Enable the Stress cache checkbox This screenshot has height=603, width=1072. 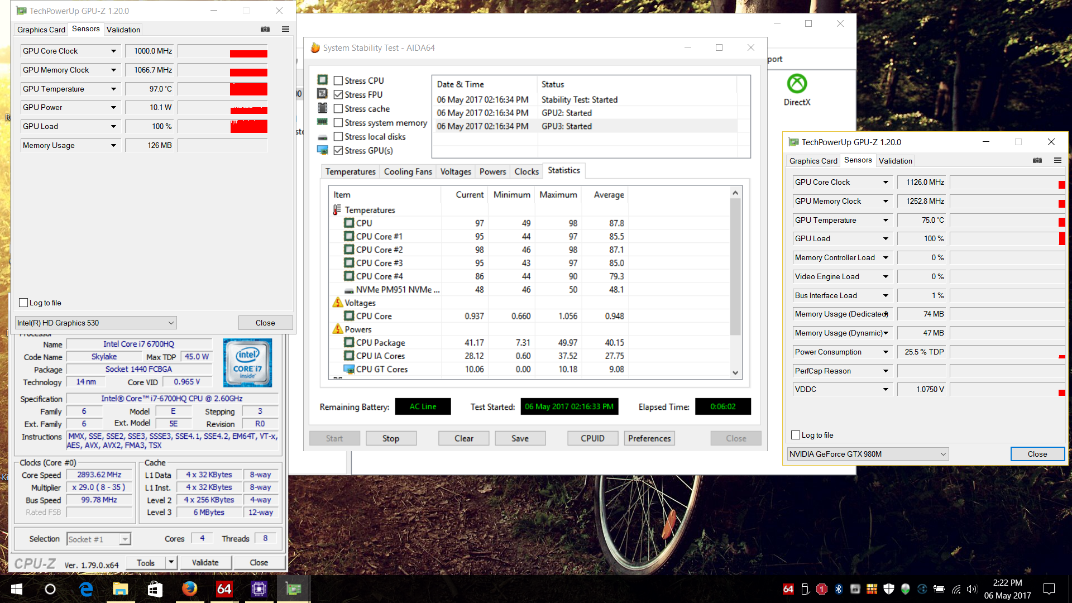tap(338, 108)
